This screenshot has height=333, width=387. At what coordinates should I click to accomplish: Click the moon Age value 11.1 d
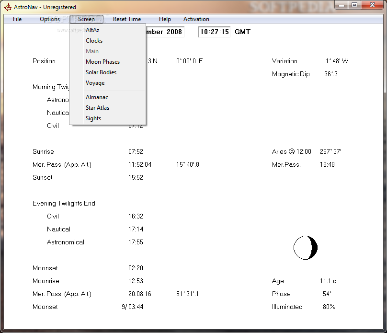[328, 281]
